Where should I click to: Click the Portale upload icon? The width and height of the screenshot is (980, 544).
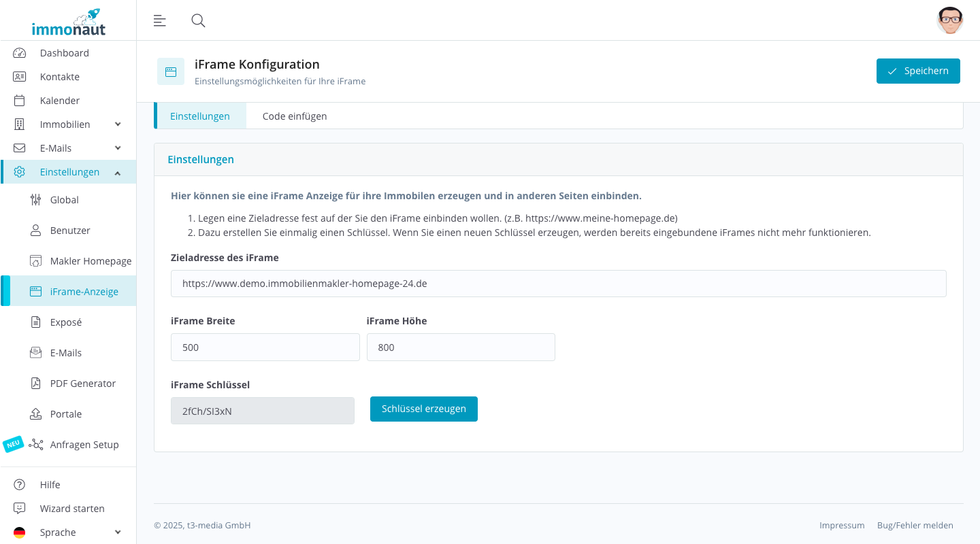pyautogui.click(x=35, y=414)
